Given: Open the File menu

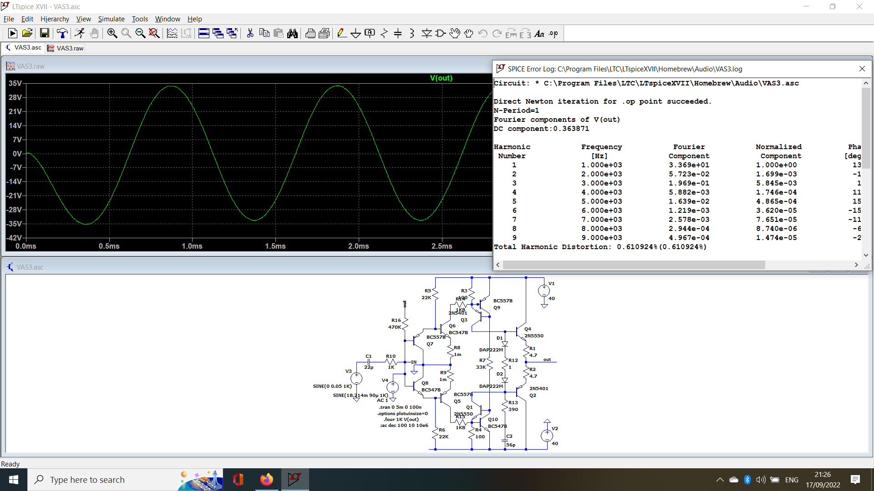Looking at the screenshot, I should tap(9, 19).
